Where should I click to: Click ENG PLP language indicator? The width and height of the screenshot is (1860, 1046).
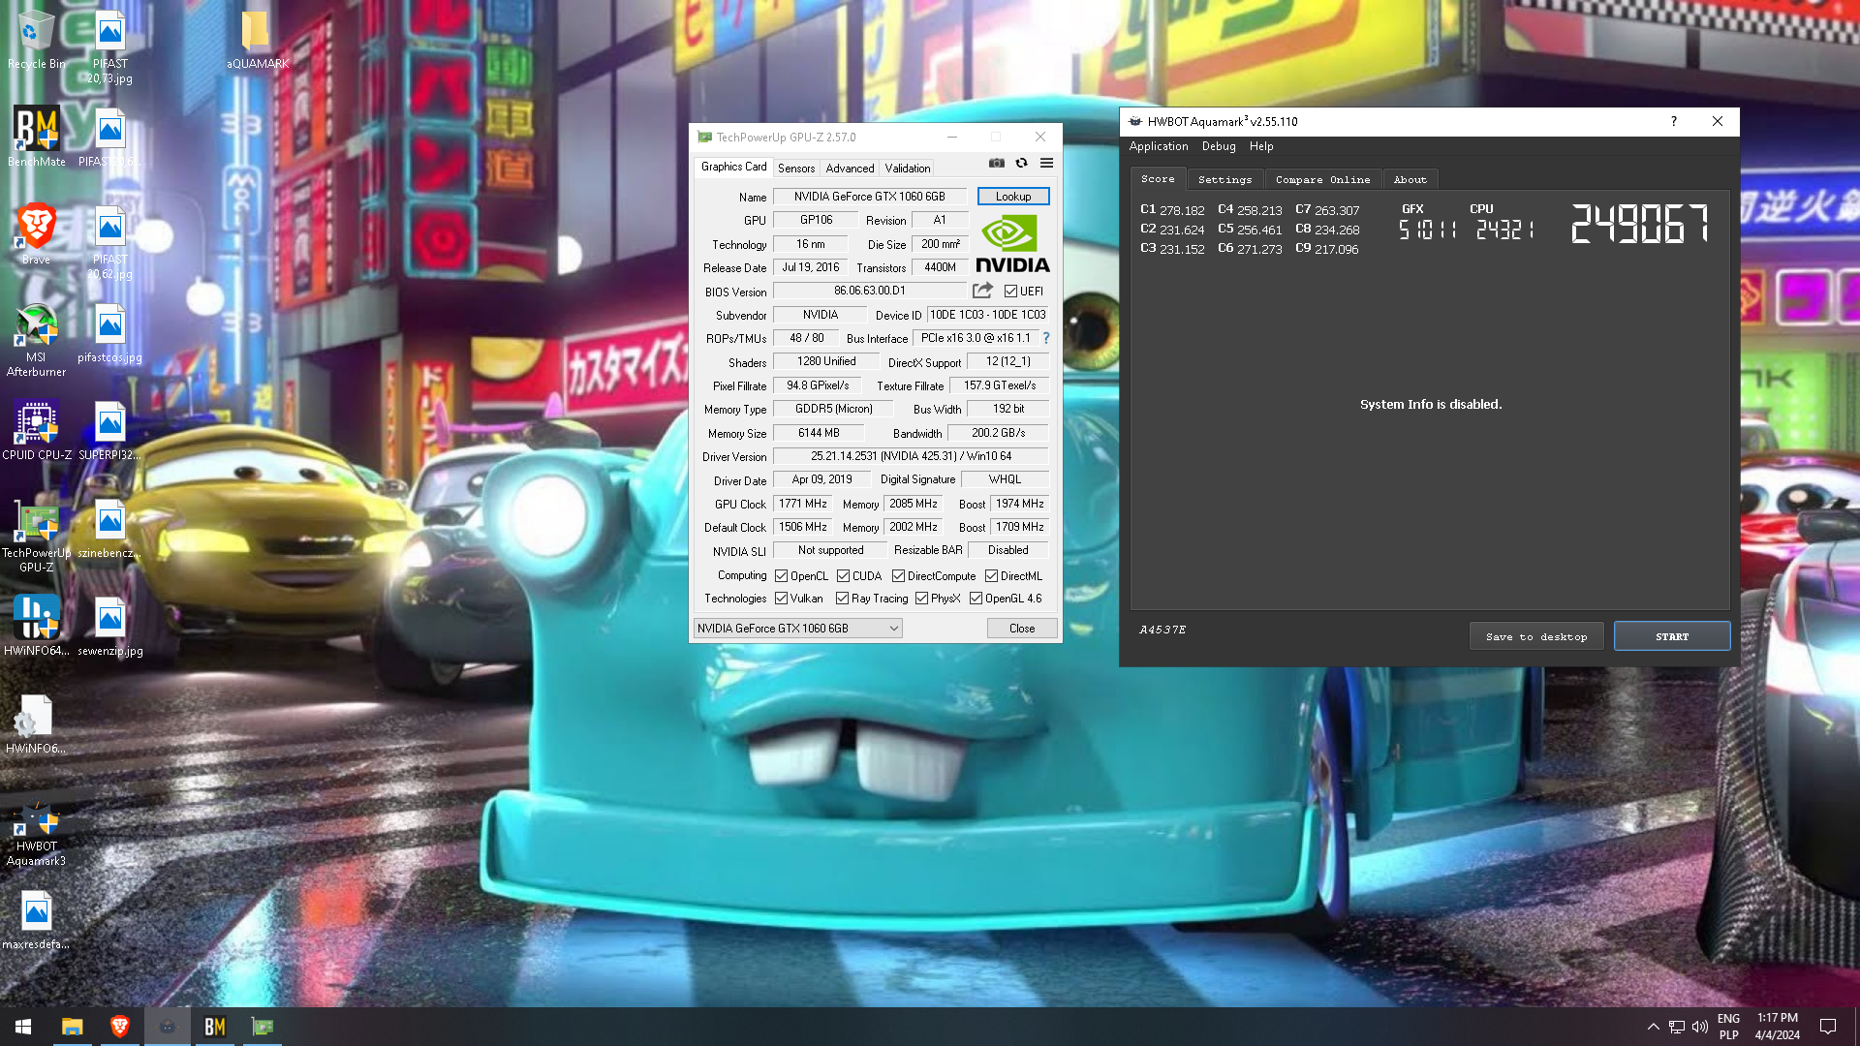1728,1027
